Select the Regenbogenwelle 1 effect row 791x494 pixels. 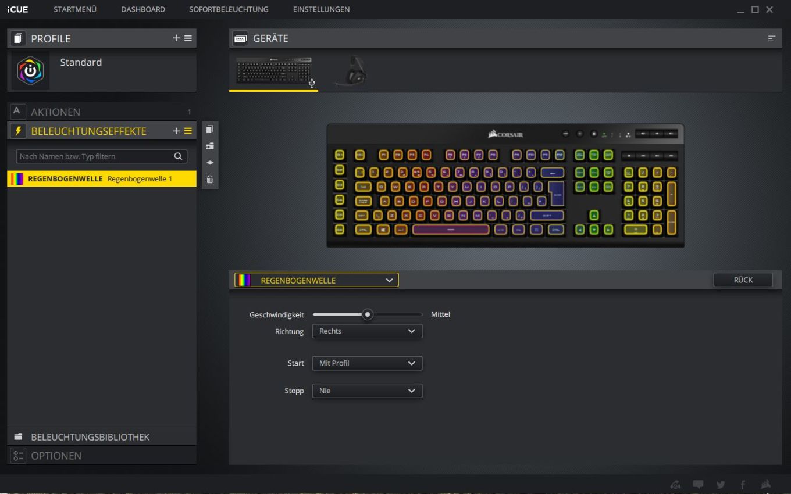coord(102,179)
